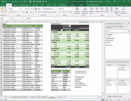Uncheck the Provincia field

pyautogui.click(x=106, y=40)
